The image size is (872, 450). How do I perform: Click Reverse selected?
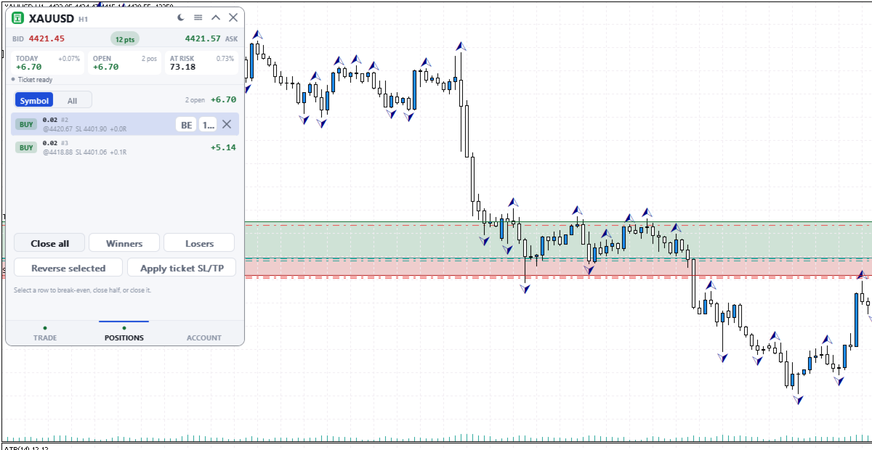pyautogui.click(x=68, y=268)
